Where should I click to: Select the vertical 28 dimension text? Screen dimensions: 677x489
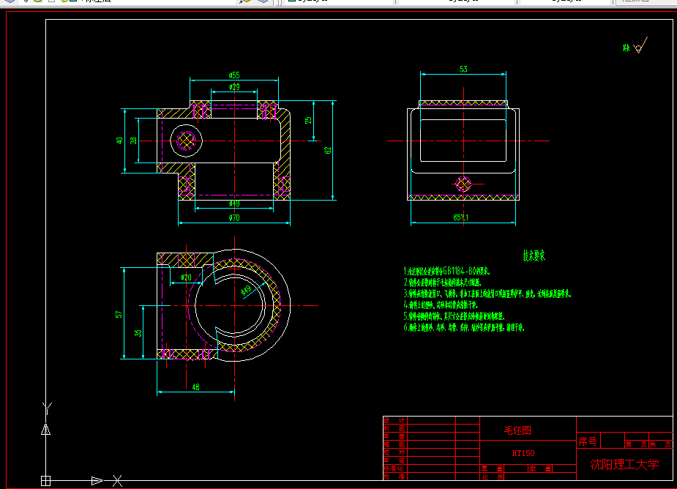(x=133, y=141)
